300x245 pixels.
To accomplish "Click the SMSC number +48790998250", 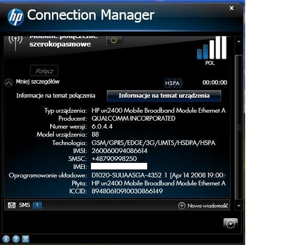I will [x=114, y=159].
